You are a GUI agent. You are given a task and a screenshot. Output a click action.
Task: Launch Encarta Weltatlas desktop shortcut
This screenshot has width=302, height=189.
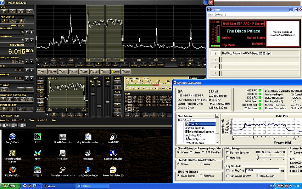click(x=113, y=155)
